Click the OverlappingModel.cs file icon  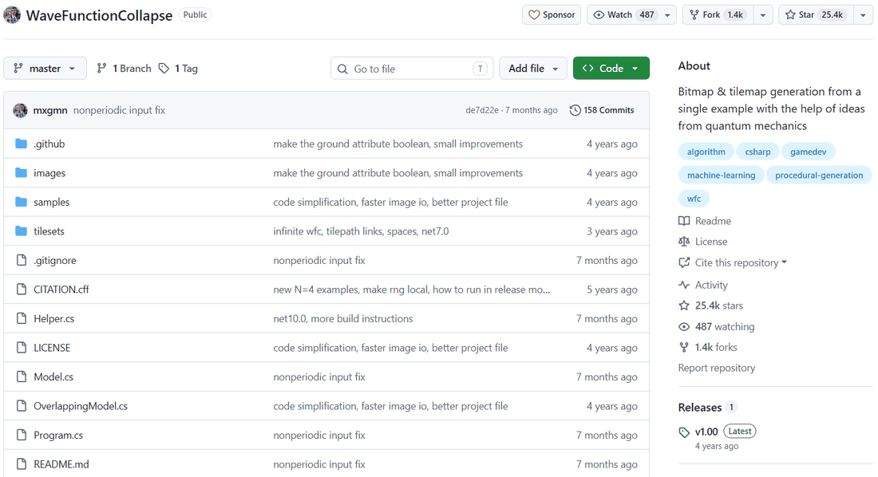pyautogui.click(x=22, y=406)
